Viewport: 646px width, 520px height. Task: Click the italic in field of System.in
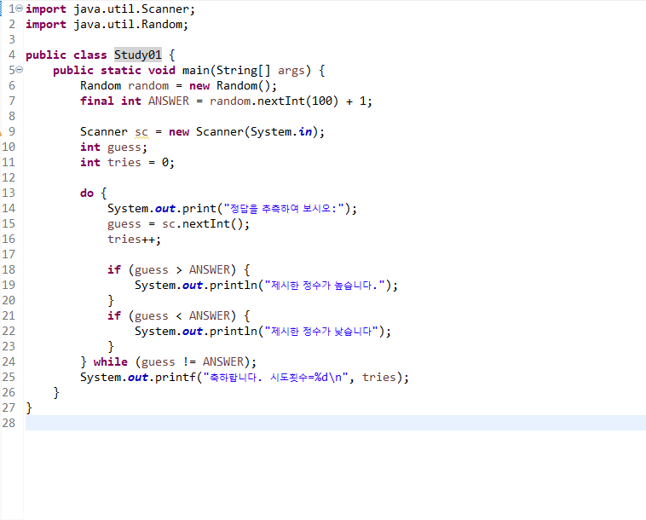pos(305,132)
